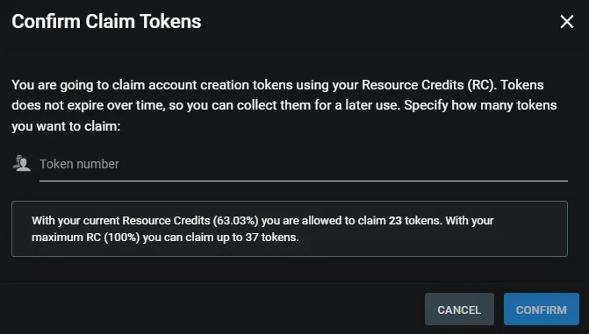
Task: Click the maximum RC (100%) text
Action: coord(86,238)
